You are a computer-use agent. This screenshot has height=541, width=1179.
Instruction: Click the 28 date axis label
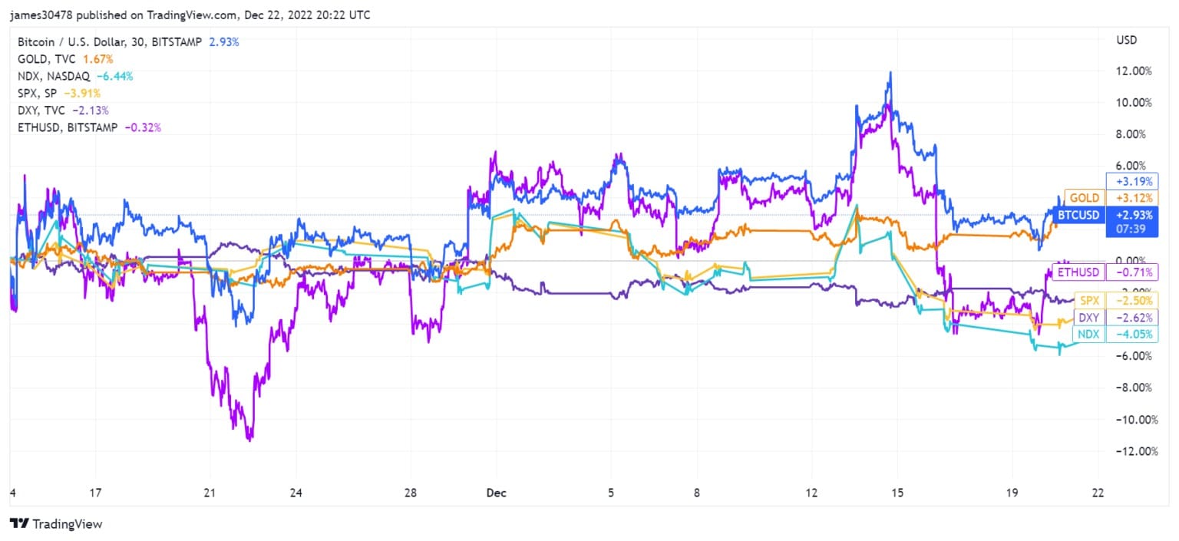point(411,493)
